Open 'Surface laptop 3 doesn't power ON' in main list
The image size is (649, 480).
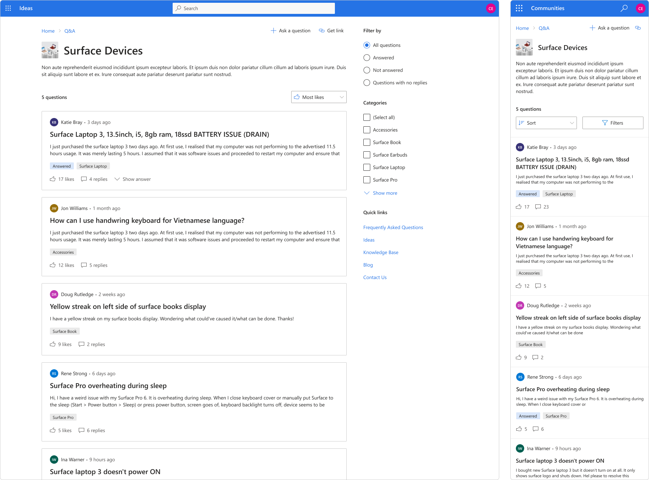(105, 472)
